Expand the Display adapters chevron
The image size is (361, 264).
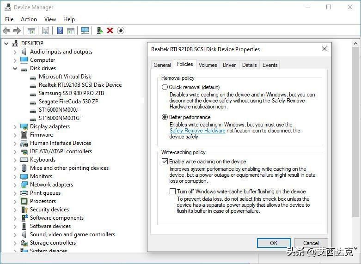pyautogui.click(x=15, y=127)
